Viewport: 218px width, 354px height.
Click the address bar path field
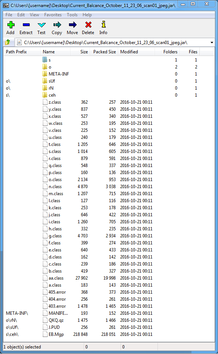pyautogui.click(x=113, y=43)
